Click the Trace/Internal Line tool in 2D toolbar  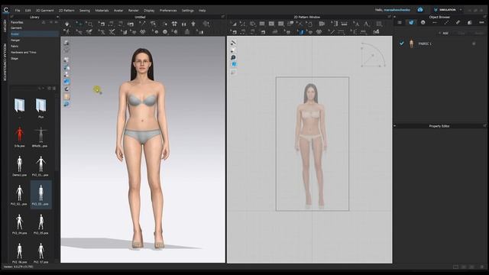(x=300, y=24)
